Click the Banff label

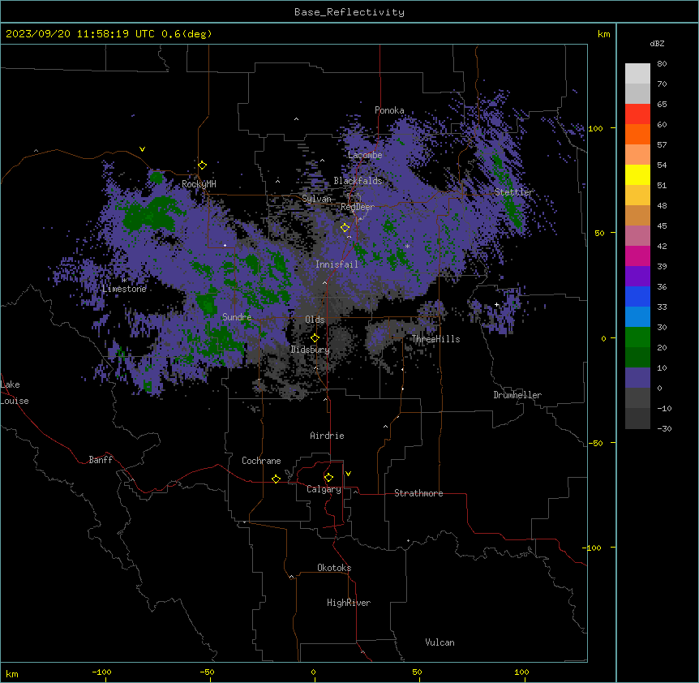tap(101, 460)
